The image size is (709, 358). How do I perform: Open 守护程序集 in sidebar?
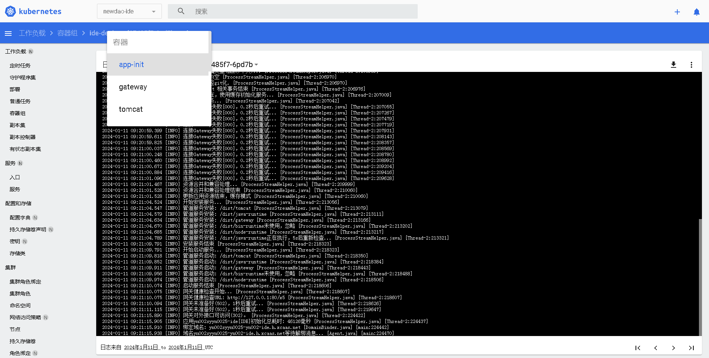coord(23,77)
